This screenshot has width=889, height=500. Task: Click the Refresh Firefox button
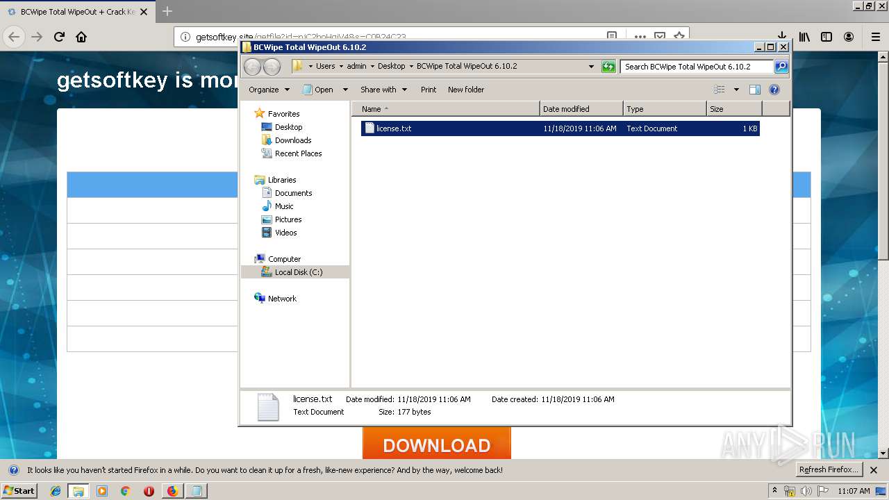[x=828, y=469]
